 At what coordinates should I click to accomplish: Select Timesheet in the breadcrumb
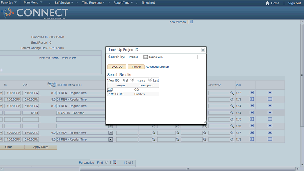(148, 3)
